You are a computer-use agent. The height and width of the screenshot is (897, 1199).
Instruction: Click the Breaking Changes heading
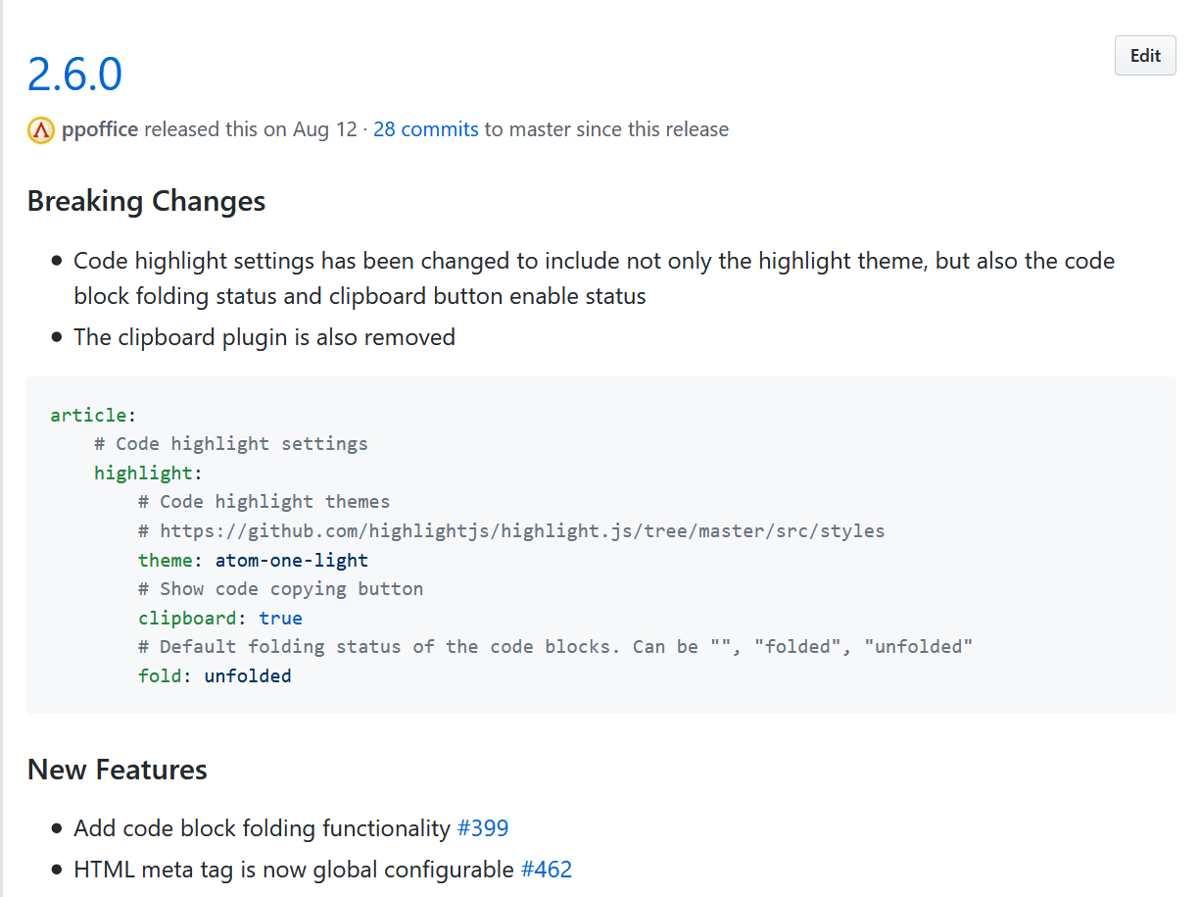point(146,201)
